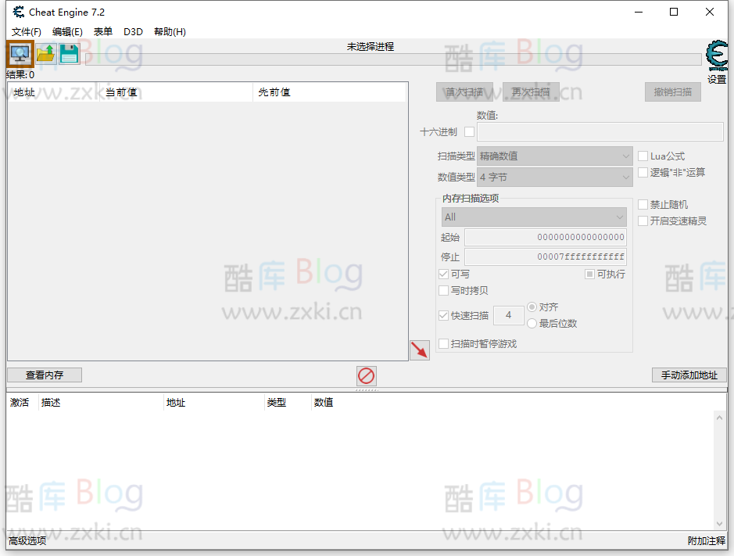
Task: Select the process list icon
Action: click(18, 53)
